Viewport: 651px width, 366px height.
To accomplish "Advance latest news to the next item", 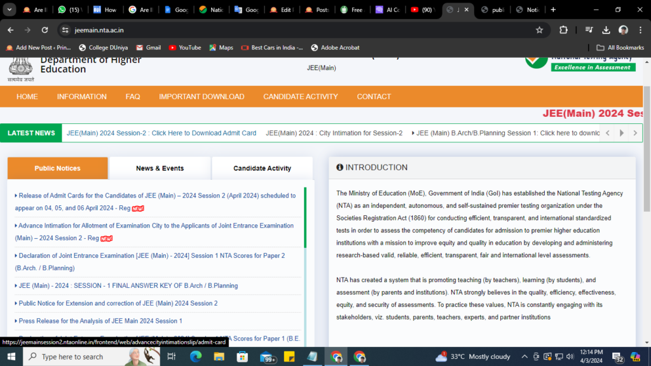I will pyautogui.click(x=621, y=133).
